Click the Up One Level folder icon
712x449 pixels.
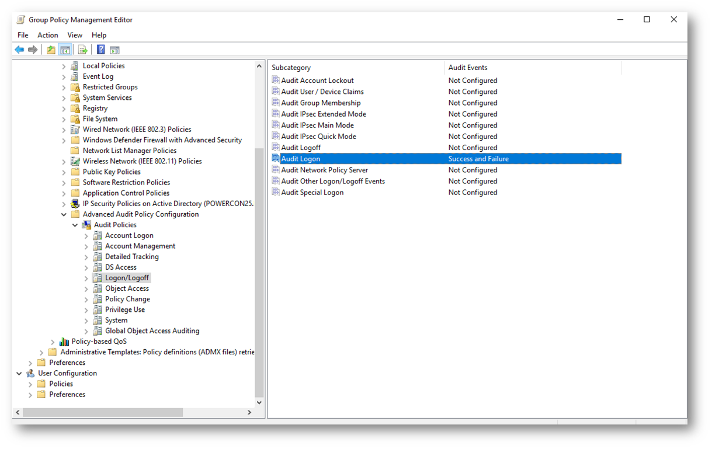[x=51, y=50]
